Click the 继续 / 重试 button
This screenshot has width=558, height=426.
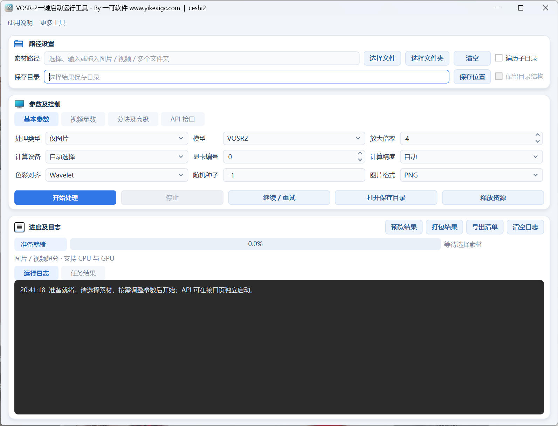(x=279, y=198)
